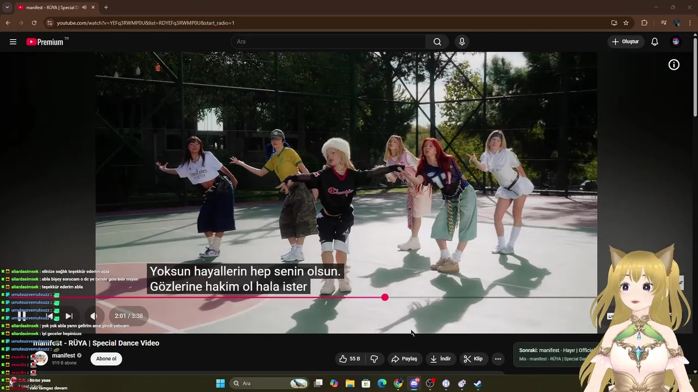698x392 pixels.
Task: Bookmark this page with the star
Action: point(626,23)
